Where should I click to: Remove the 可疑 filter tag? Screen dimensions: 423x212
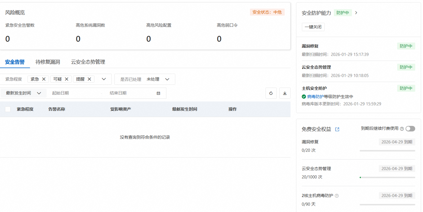[66, 79]
